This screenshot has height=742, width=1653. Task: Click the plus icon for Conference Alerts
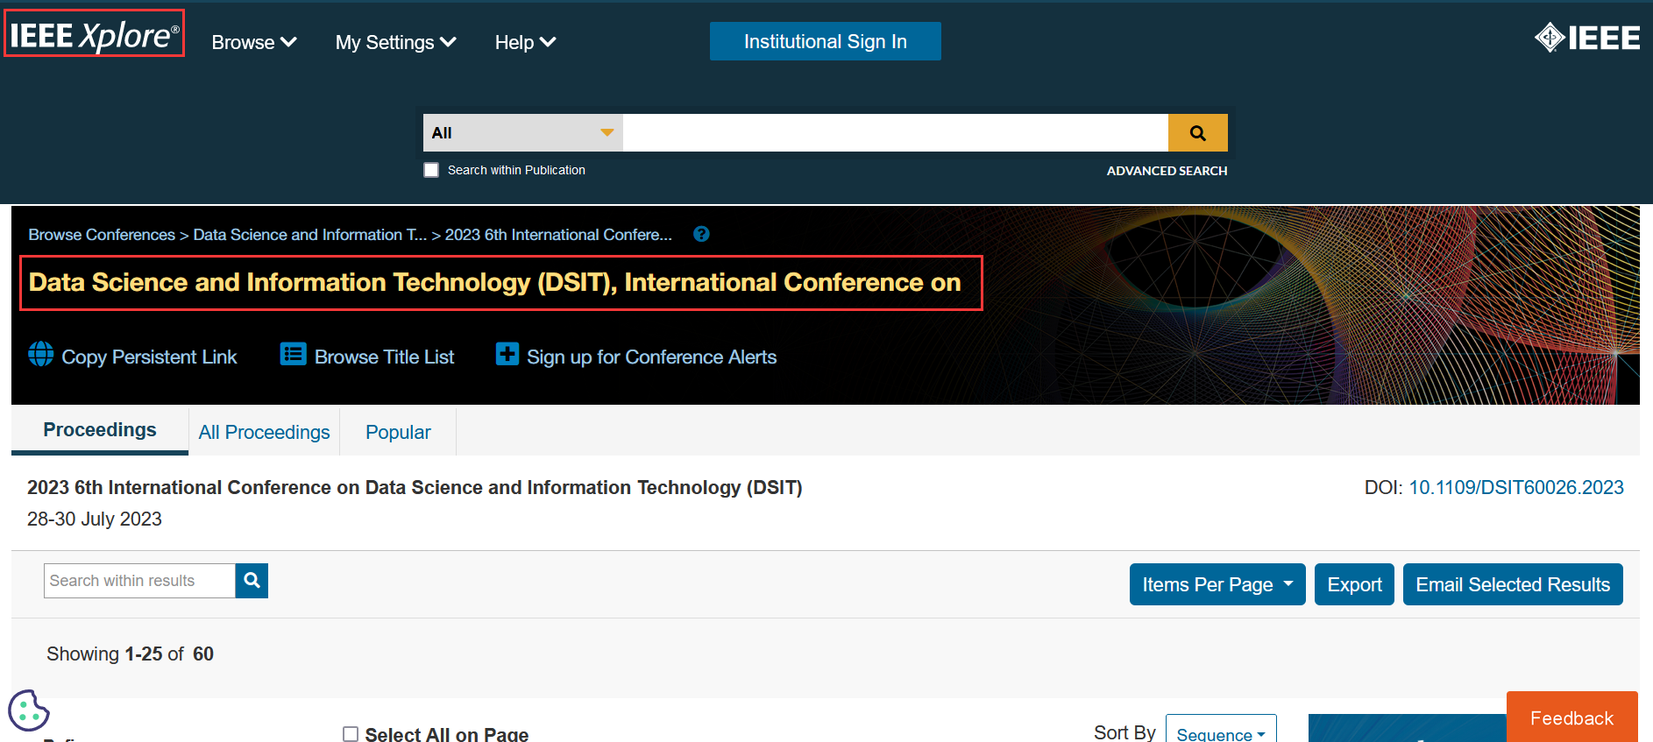[x=507, y=354]
